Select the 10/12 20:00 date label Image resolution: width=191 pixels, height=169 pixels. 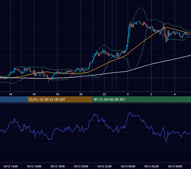point(81,166)
